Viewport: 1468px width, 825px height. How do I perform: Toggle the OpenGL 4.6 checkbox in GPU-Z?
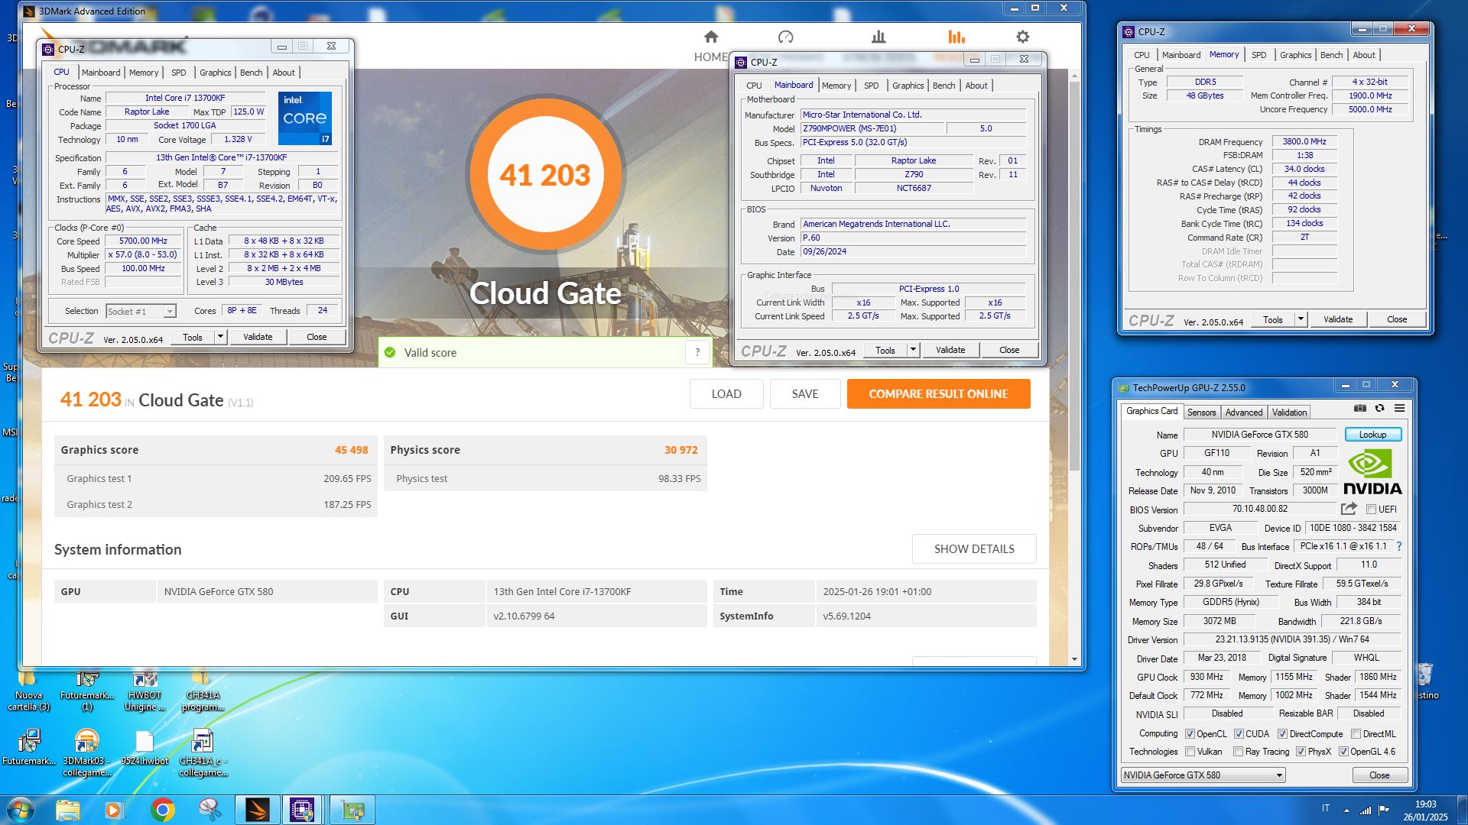[x=1343, y=752]
